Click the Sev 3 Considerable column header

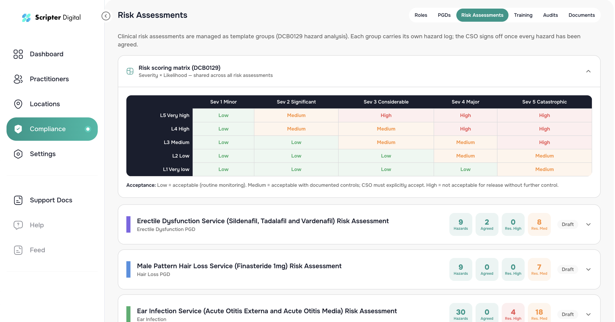pos(386,102)
